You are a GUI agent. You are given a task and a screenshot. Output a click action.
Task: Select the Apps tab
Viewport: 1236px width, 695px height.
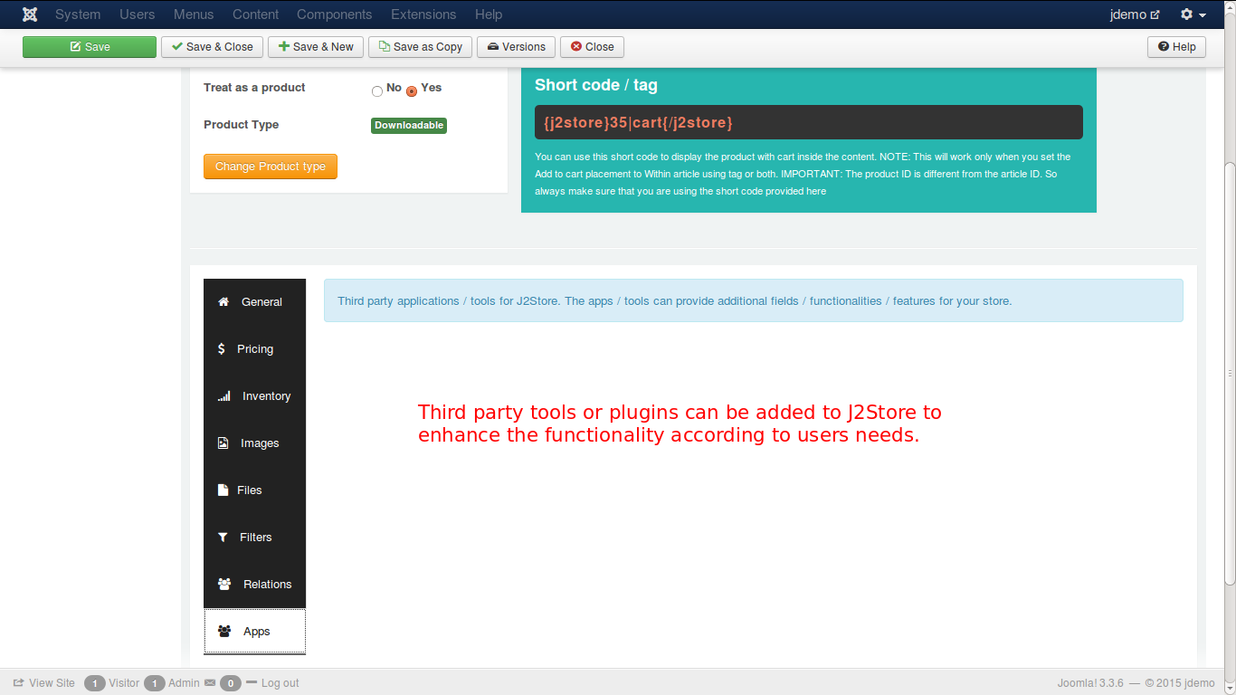point(255,632)
